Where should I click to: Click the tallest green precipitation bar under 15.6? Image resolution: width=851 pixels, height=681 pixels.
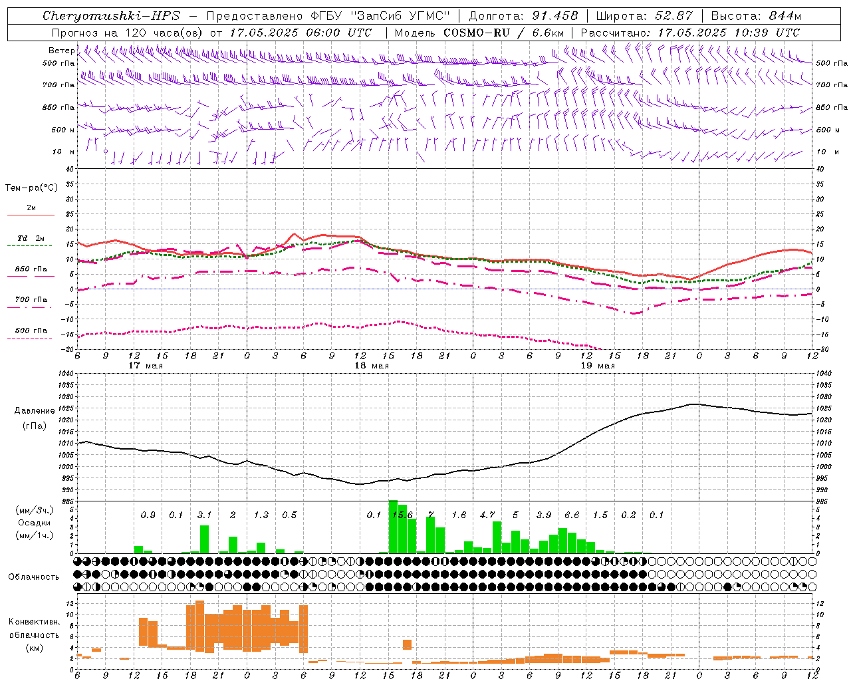(x=393, y=527)
